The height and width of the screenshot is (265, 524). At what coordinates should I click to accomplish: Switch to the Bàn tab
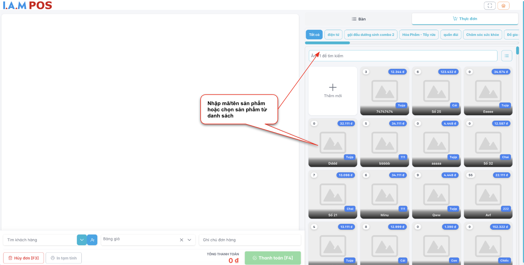(x=358, y=19)
